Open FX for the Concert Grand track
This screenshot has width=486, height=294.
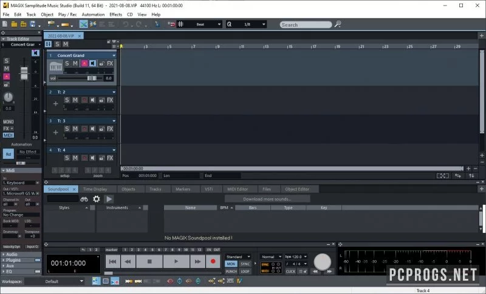[x=110, y=64]
